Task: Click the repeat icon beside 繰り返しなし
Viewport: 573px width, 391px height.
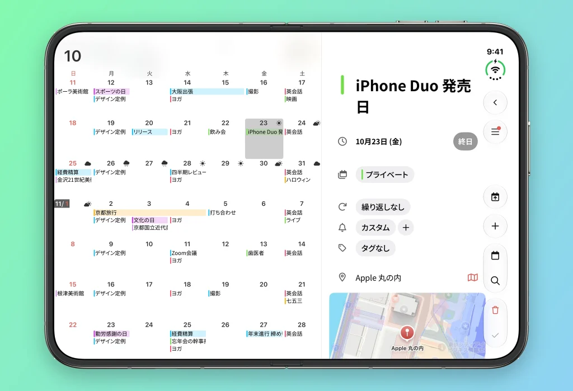Action: [342, 207]
